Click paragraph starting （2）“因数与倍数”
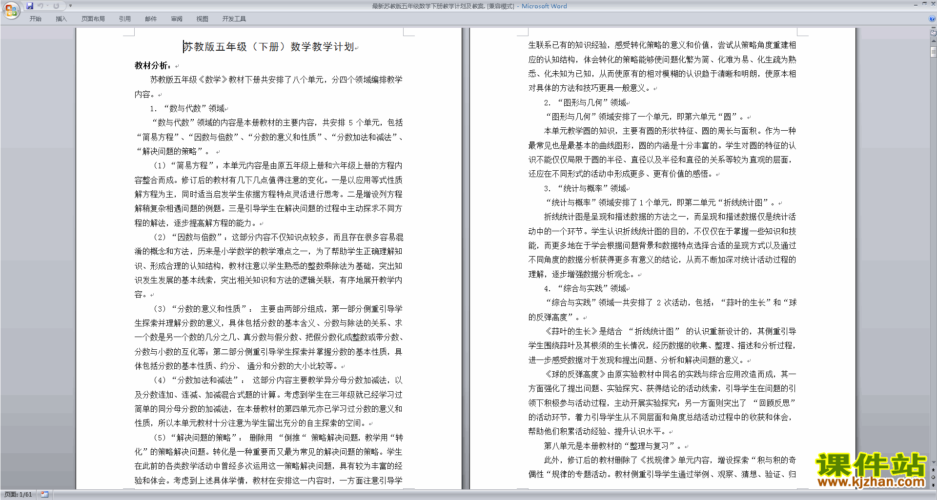 [269, 266]
